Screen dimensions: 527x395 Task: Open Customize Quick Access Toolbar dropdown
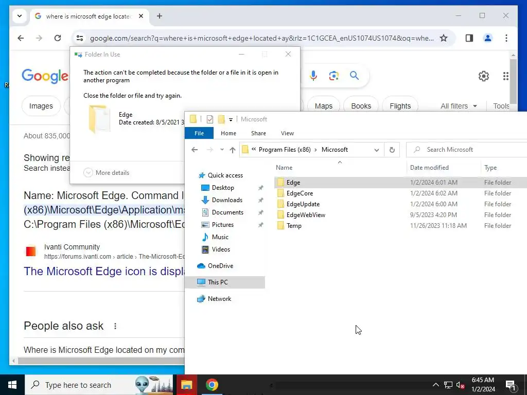coord(231,119)
